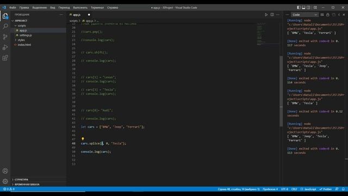This screenshot has width=348, height=196.
Task: Open the Справка menu
Action: (113, 8)
